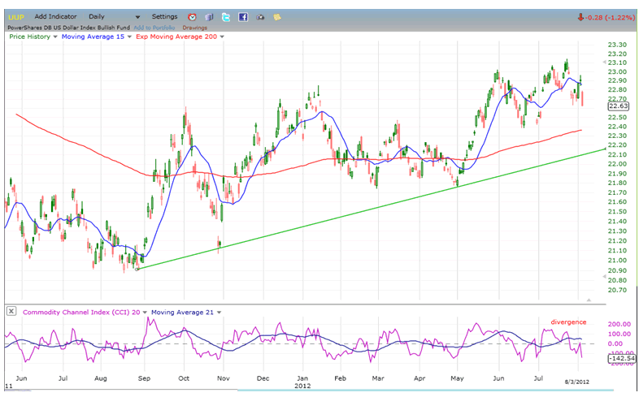Open the yellow sticky note icon
This screenshot has width=639, height=397.
pos(277,16)
